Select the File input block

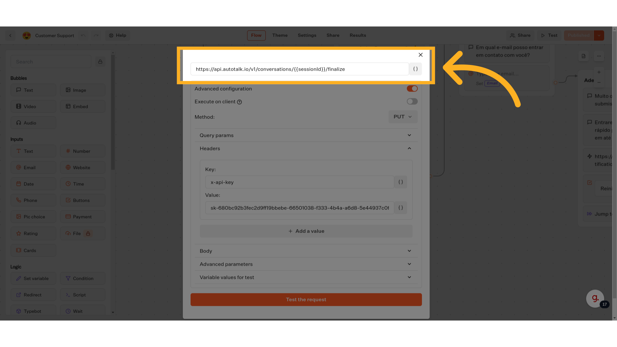pos(83,233)
